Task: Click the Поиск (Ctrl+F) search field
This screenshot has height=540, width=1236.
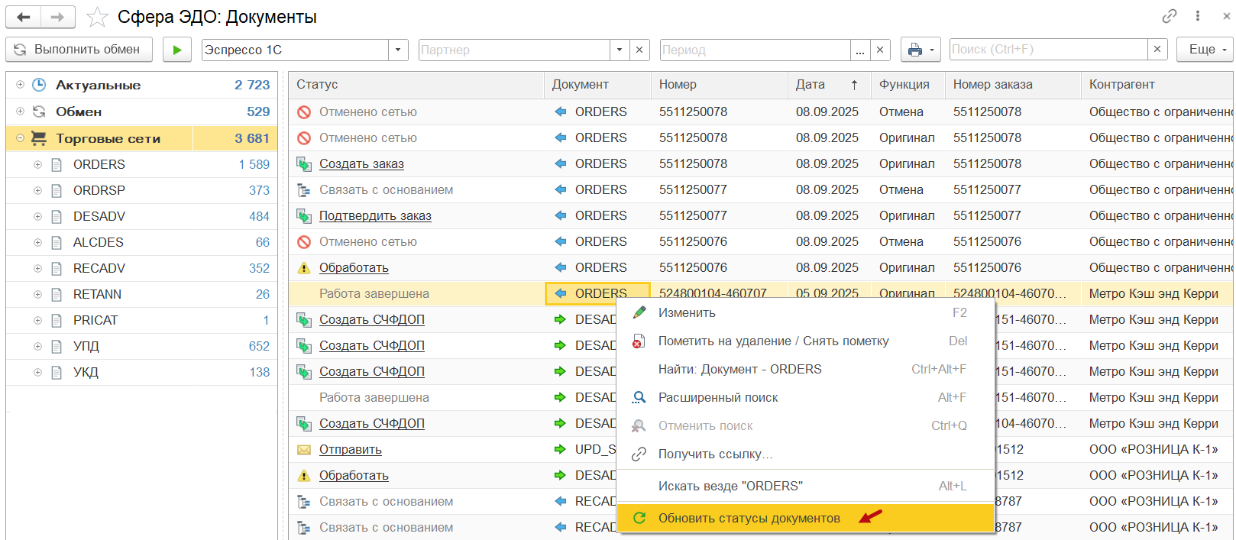Action: [x=1048, y=50]
